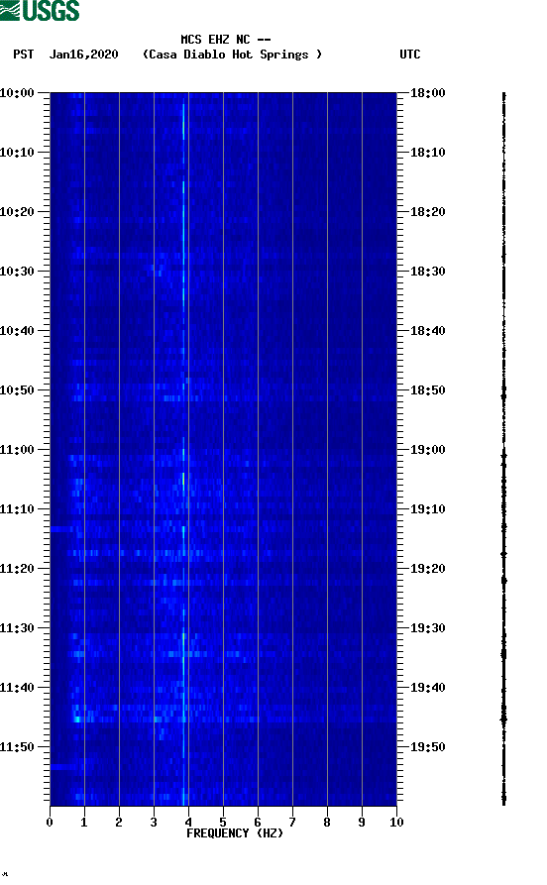Click the '19:40' UTC time label
The image size is (547, 885).
click(x=428, y=688)
